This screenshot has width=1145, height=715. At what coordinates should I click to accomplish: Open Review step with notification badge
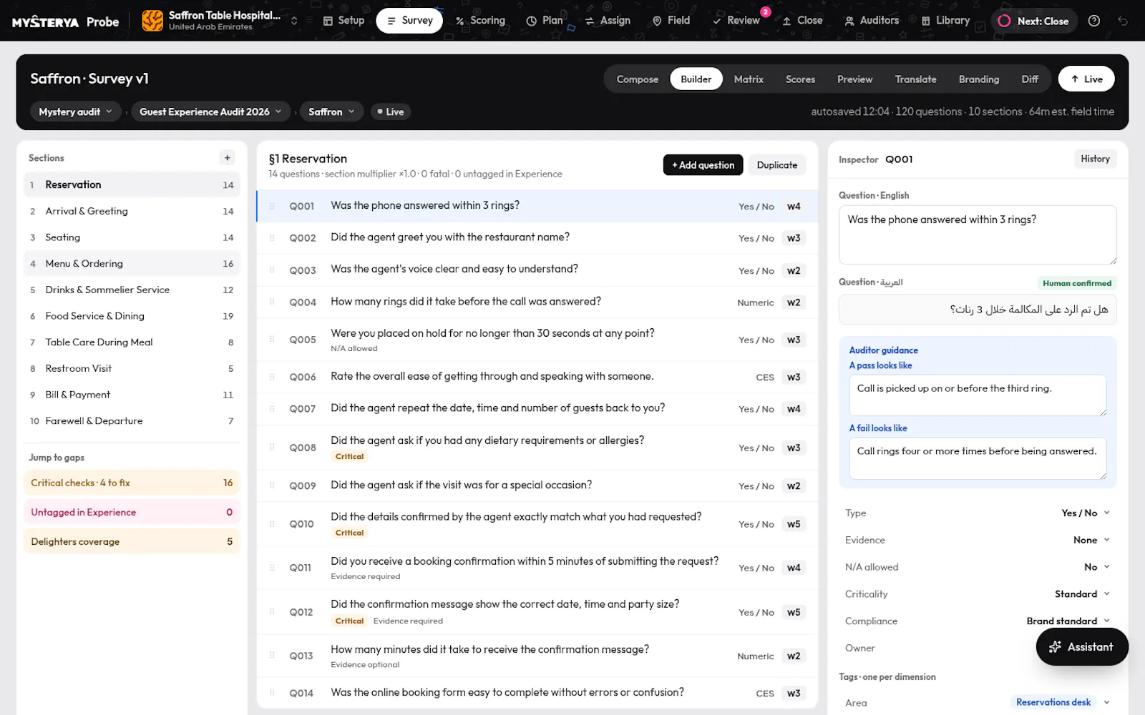click(x=736, y=21)
